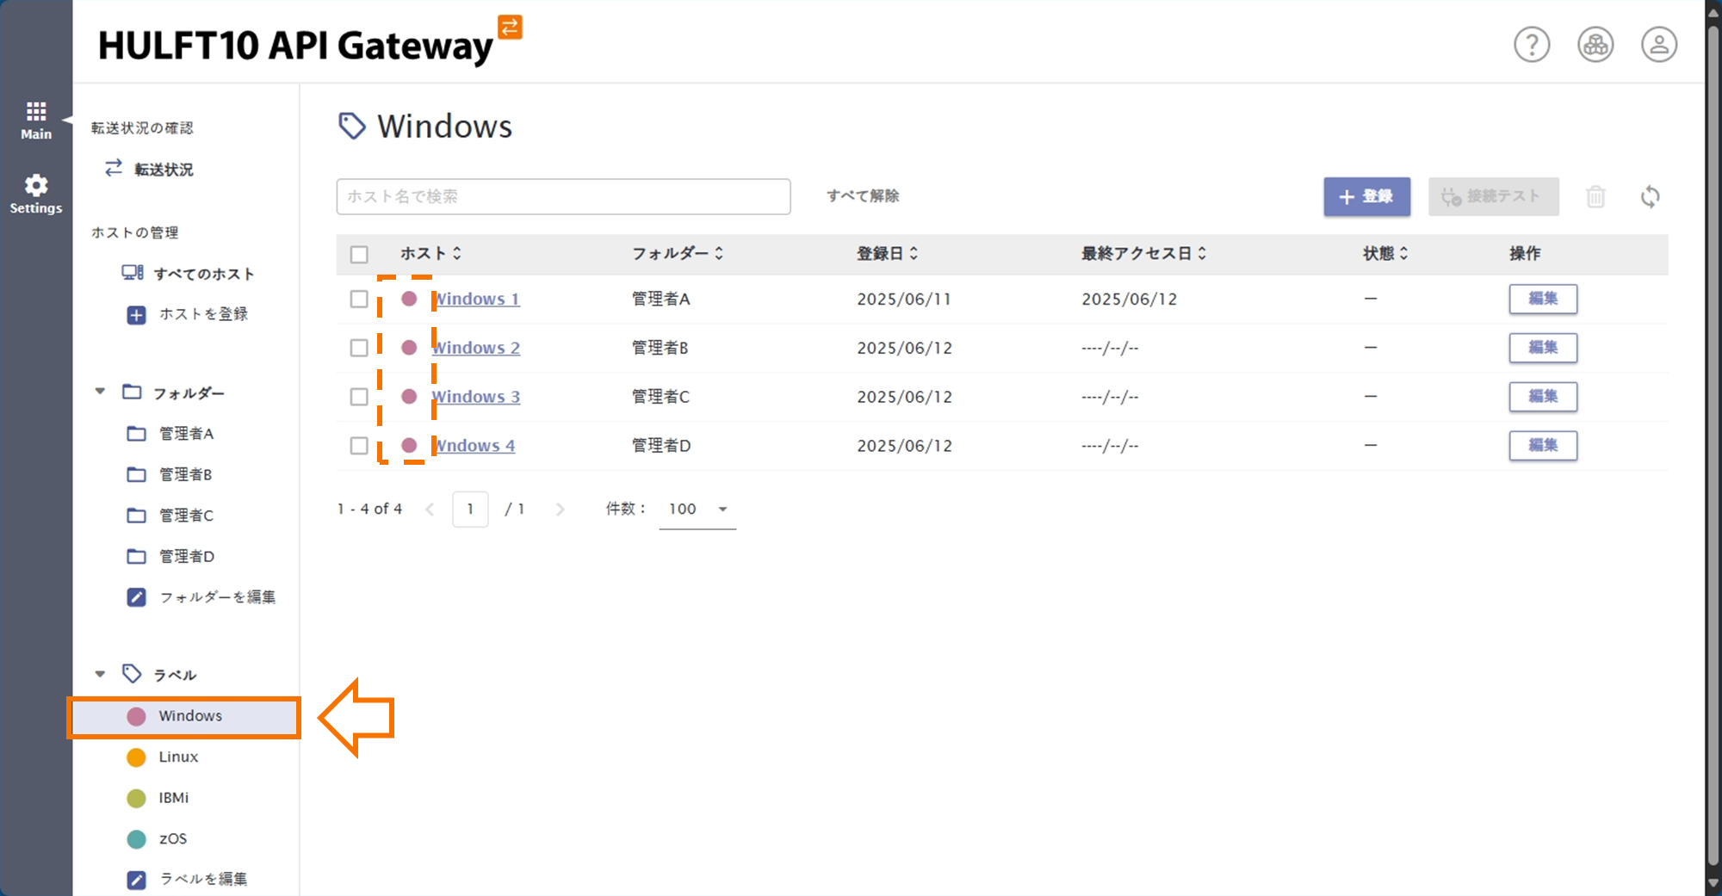Click the すべてのホスト monitor icon

coord(133,273)
